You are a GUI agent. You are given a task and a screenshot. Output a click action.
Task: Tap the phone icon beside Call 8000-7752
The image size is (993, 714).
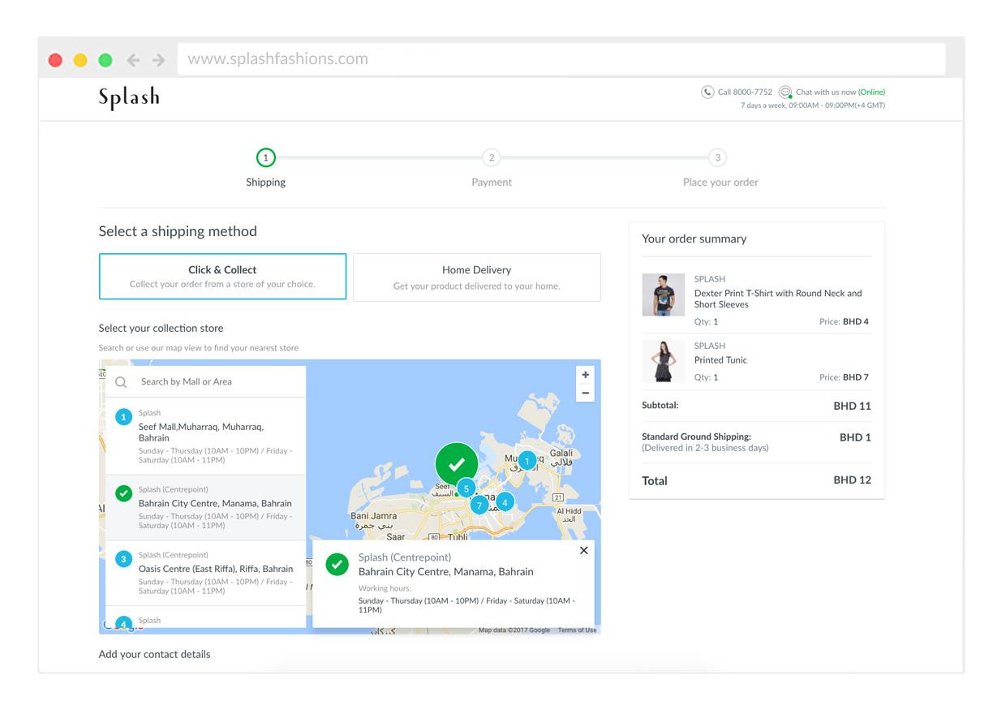click(707, 92)
